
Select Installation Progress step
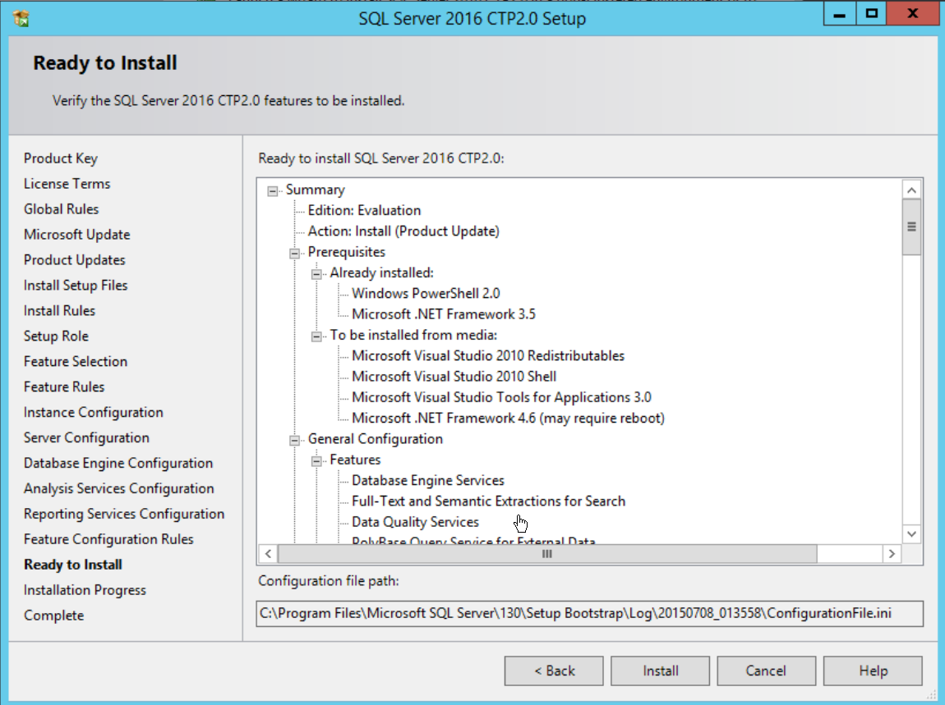pos(85,590)
